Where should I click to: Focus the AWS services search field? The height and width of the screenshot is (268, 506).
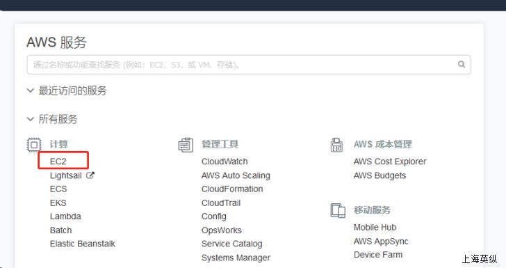point(249,65)
